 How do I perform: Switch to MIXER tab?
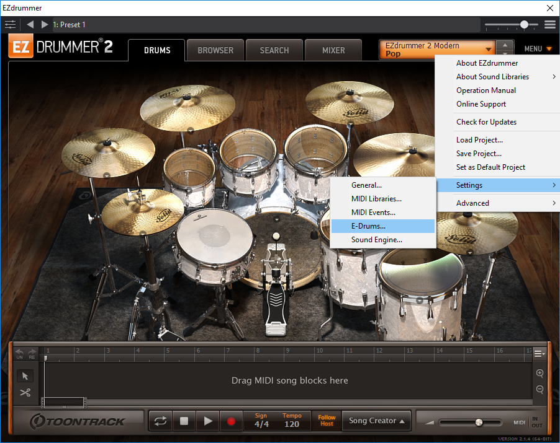(x=333, y=50)
